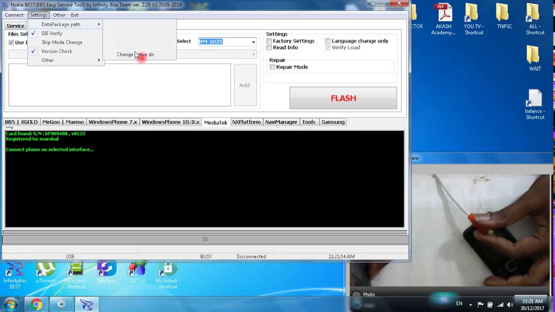555x312 pixels.
Task: Open µTorrent desktop shortcut
Action: [46, 273]
